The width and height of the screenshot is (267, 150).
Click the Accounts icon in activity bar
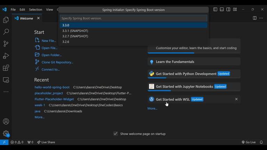coord(6,122)
